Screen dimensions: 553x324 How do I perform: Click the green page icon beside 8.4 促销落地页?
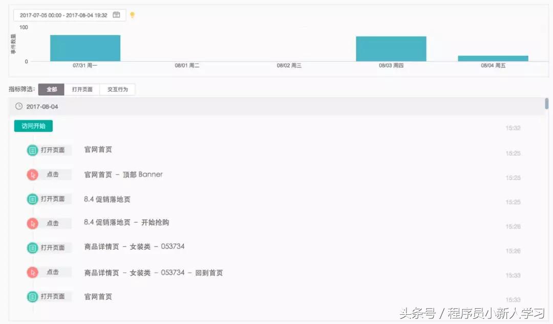coord(32,199)
